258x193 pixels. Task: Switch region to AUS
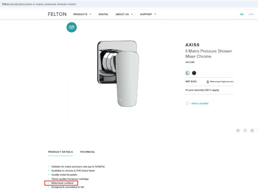pos(251,14)
